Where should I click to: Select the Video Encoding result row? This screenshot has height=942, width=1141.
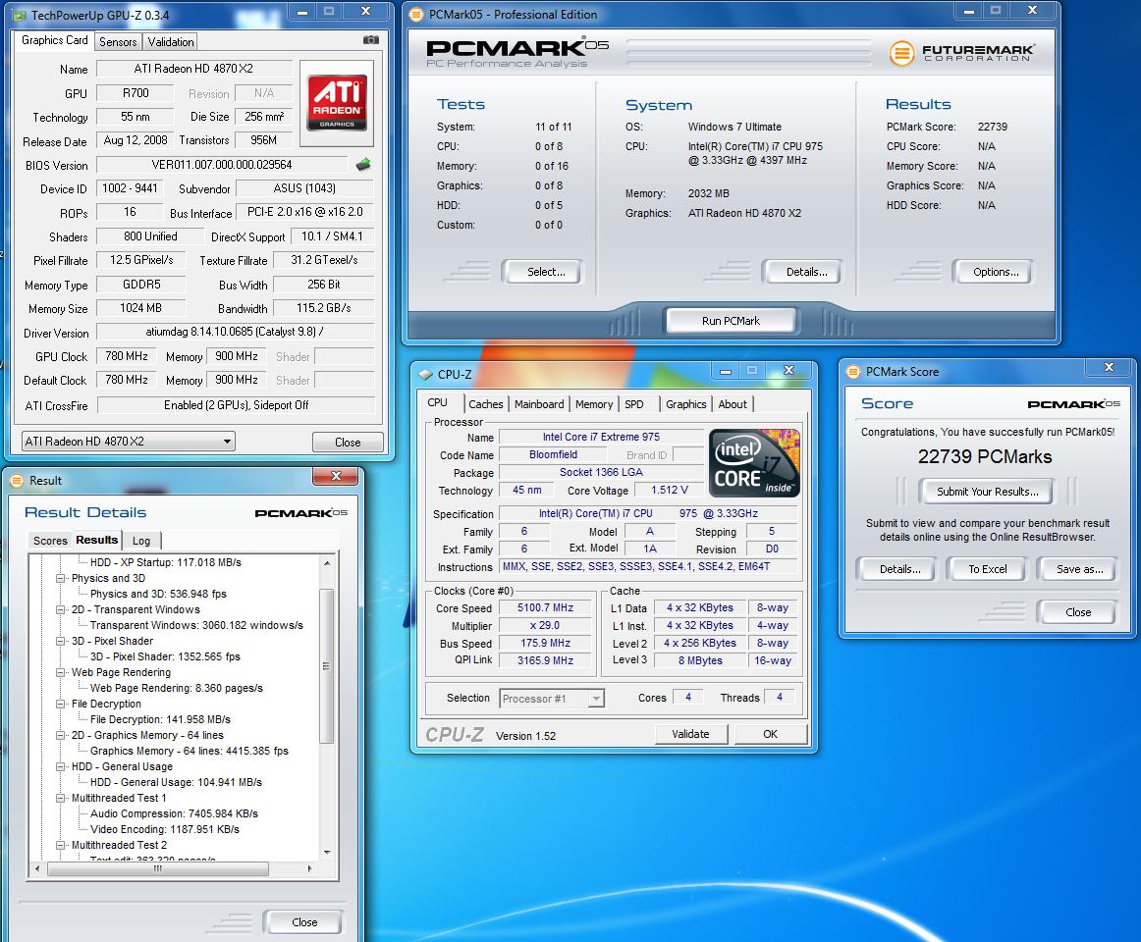pos(164,829)
